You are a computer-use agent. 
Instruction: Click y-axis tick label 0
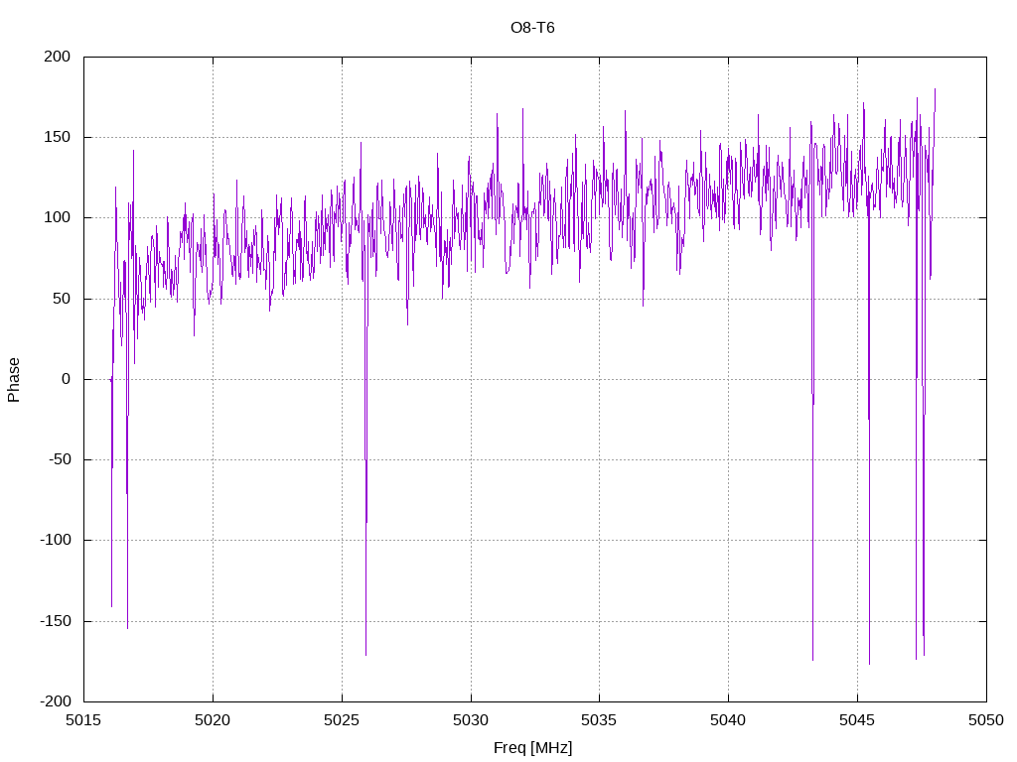(x=67, y=379)
